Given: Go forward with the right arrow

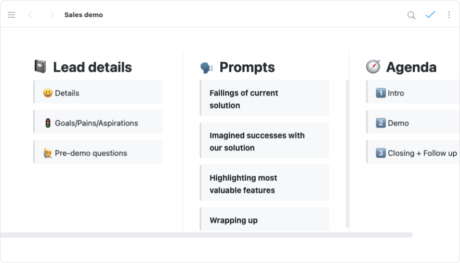Looking at the screenshot, I should [x=51, y=15].
